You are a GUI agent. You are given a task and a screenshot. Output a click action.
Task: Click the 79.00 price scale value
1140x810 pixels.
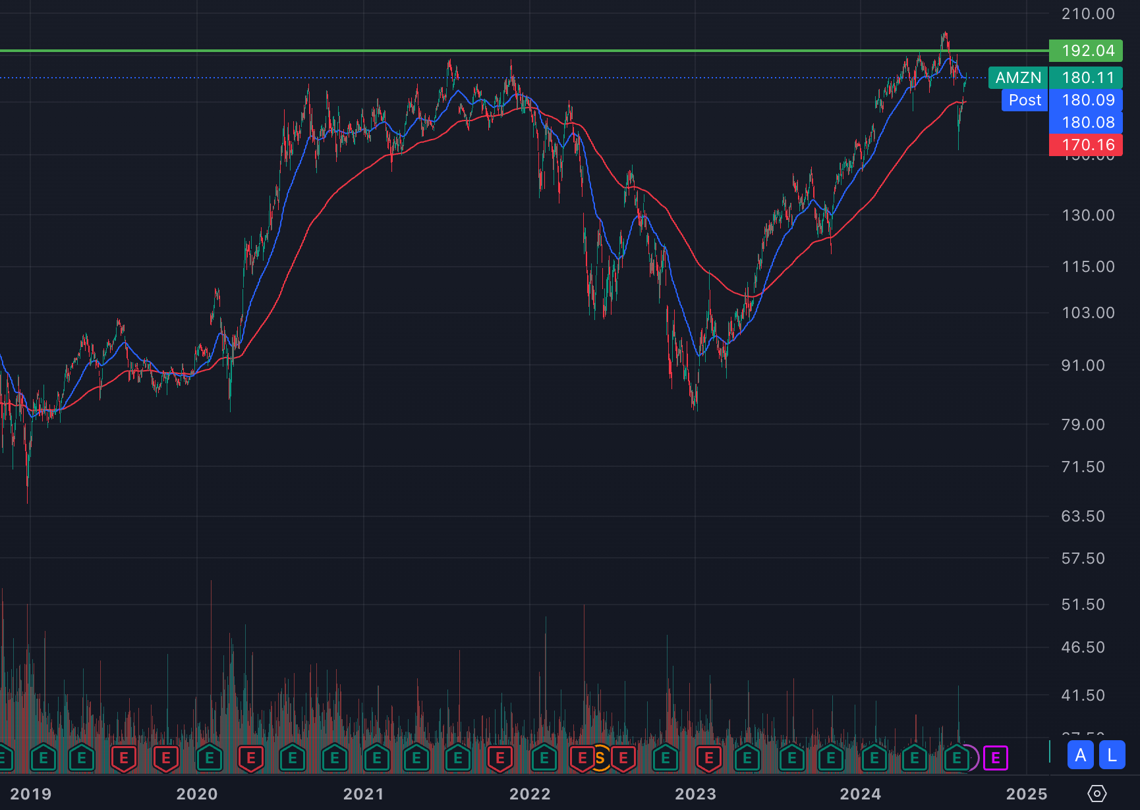1083,425
